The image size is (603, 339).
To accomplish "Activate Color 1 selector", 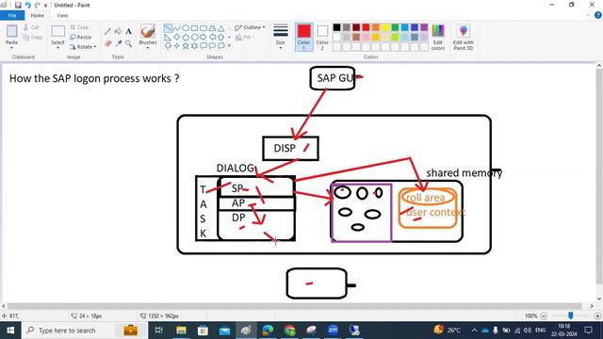I will pyautogui.click(x=303, y=38).
